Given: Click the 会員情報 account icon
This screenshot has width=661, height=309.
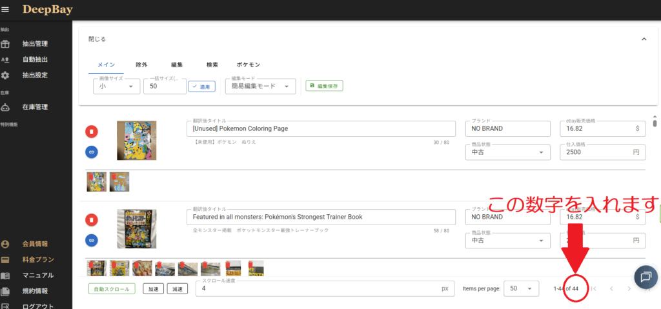Looking at the screenshot, I should point(5,244).
